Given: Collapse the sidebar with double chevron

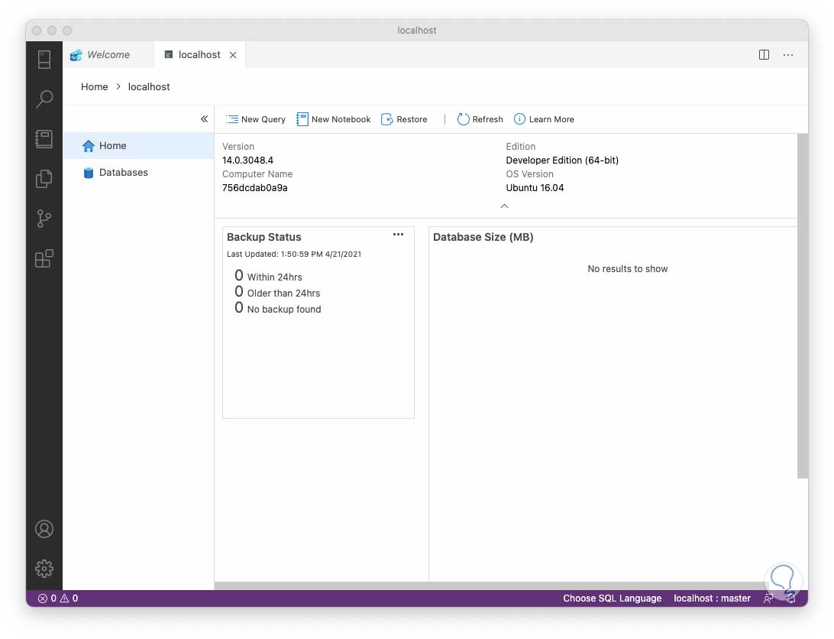Looking at the screenshot, I should point(204,118).
